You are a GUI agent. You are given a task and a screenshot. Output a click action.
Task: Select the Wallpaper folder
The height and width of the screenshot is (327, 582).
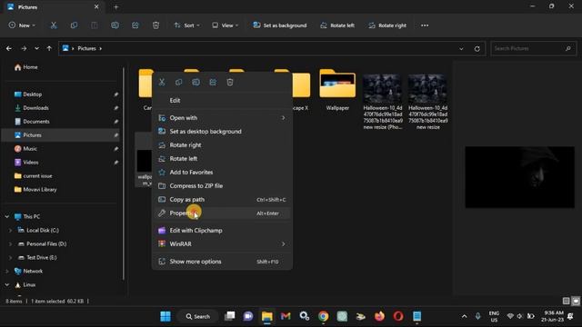tap(337, 90)
